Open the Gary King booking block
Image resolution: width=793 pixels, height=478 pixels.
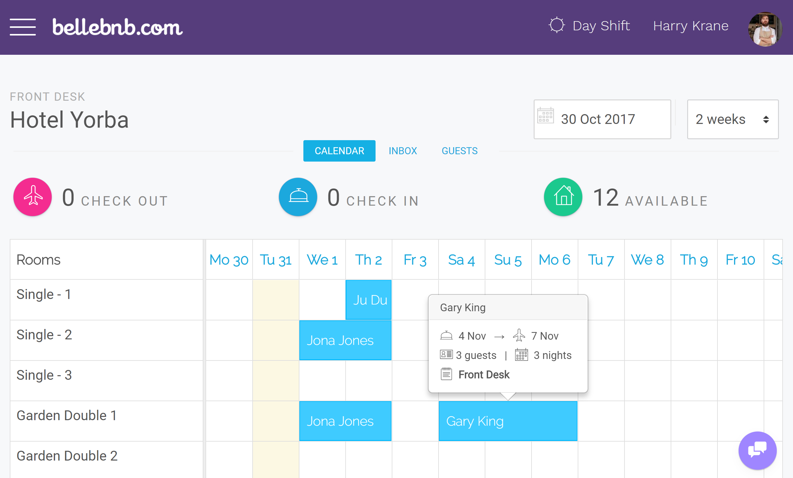pos(508,421)
